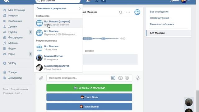Open Сообщения in the left menu

point(15,21)
